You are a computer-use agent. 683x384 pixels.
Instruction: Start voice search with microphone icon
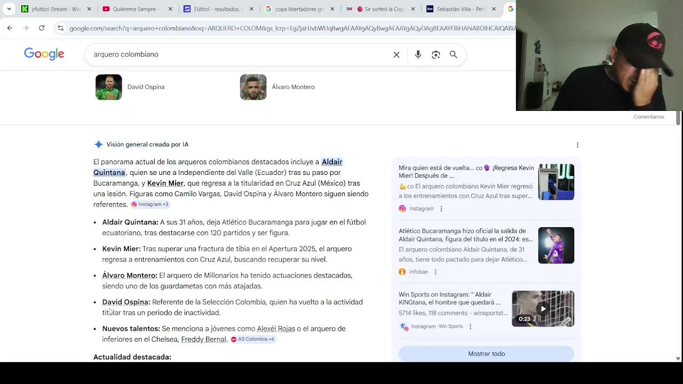(418, 54)
